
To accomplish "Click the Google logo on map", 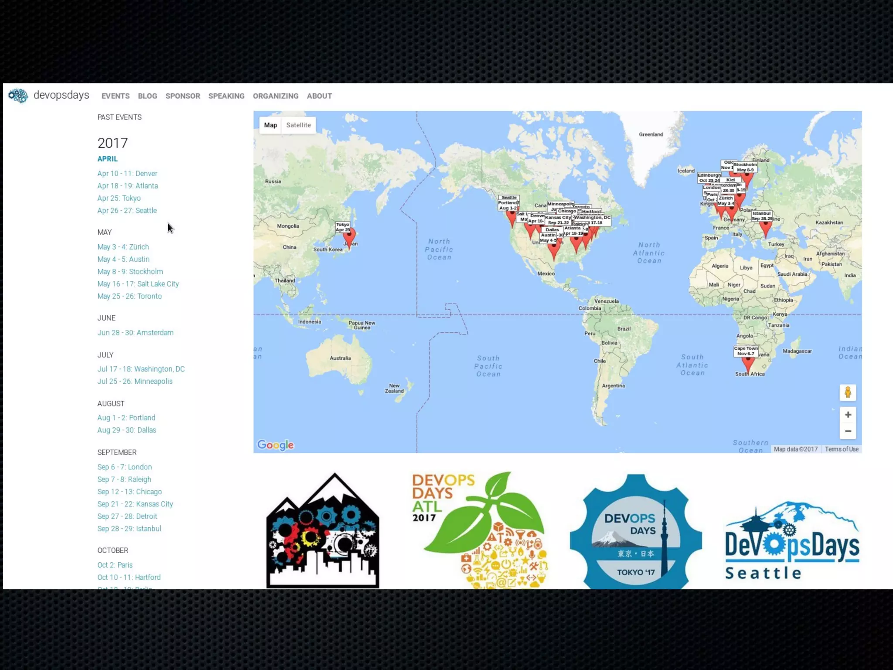I will (x=275, y=445).
